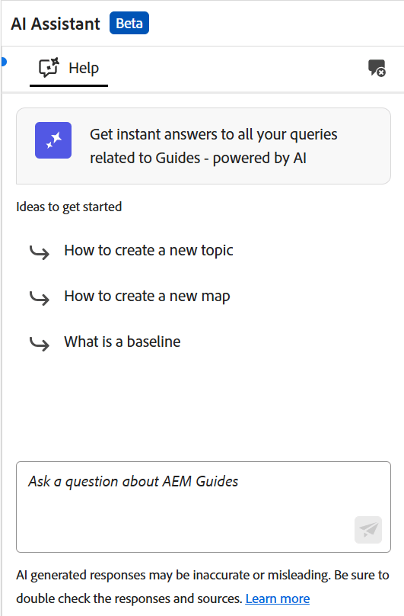Viewport: 404px width, 616px height.
Task: Select "How to create a new topic"
Action: [x=148, y=250]
